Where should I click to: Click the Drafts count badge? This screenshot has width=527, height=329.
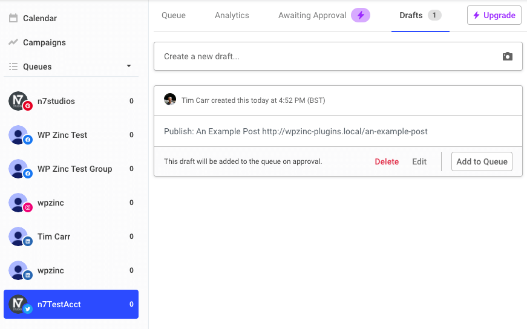point(434,15)
